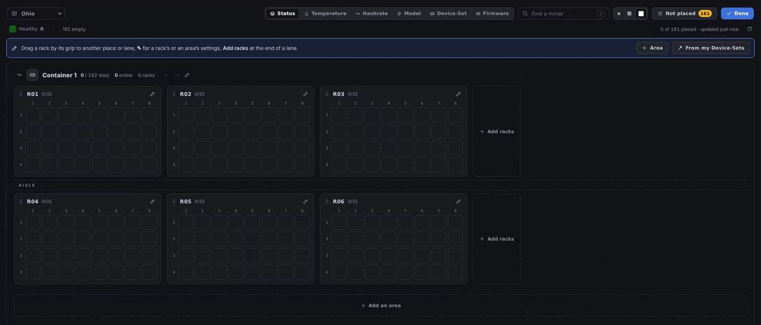761x325 pixels.
Task: Focus the Find a miner search field
Action: 564,14
